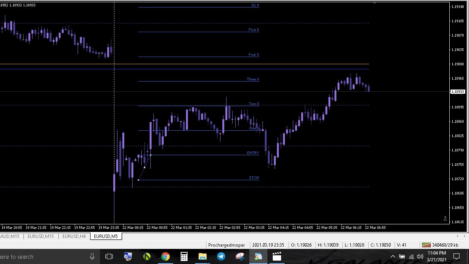
Task: Click the blue horizontal line below 1.19000
Action: coord(184,69)
